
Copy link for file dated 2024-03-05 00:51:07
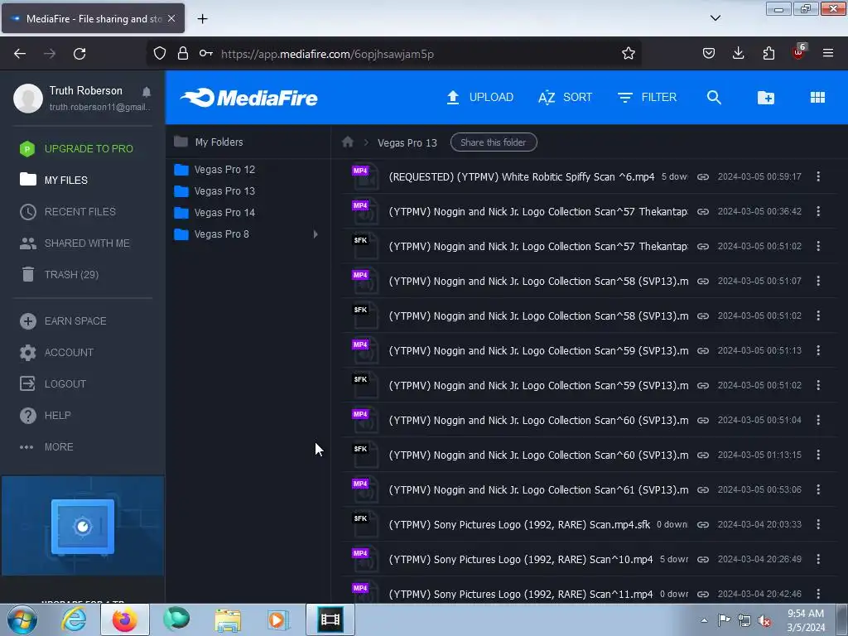click(702, 282)
